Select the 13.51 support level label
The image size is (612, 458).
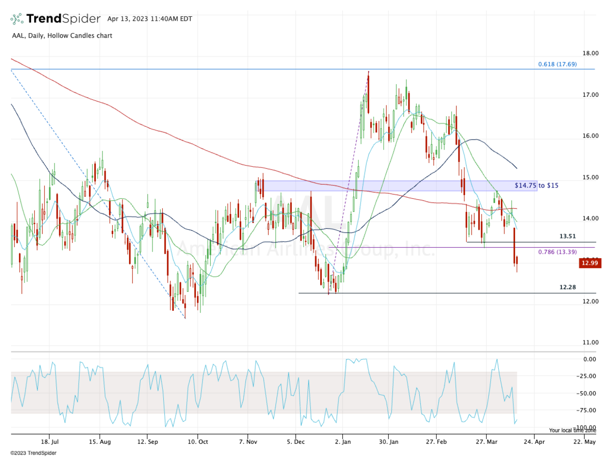(568, 236)
